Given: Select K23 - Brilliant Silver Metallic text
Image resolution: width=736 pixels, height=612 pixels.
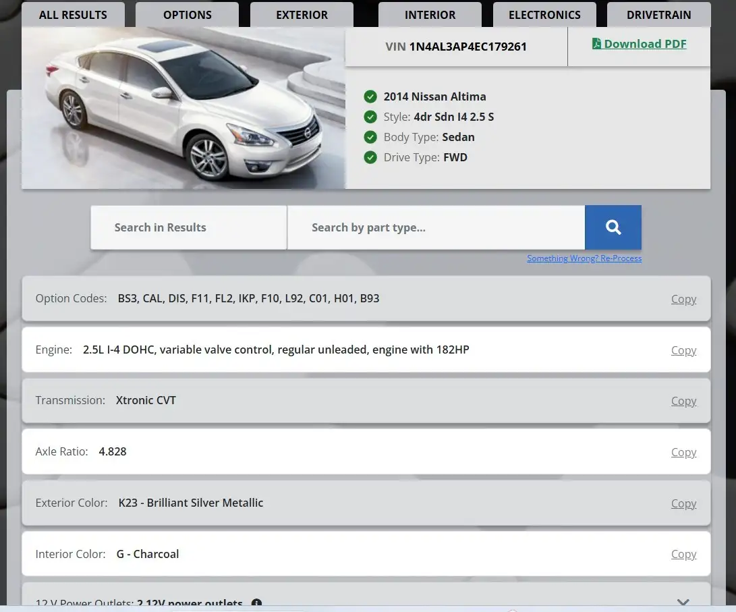Looking at the screenshot, I should (190, 503).
